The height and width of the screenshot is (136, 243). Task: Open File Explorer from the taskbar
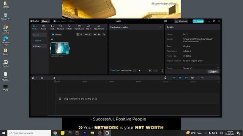tap(92, 133)
